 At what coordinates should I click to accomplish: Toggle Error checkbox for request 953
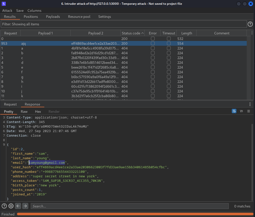(153, 43)
